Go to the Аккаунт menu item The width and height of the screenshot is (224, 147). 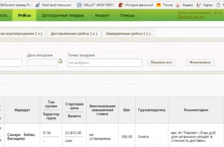[102, 16]
